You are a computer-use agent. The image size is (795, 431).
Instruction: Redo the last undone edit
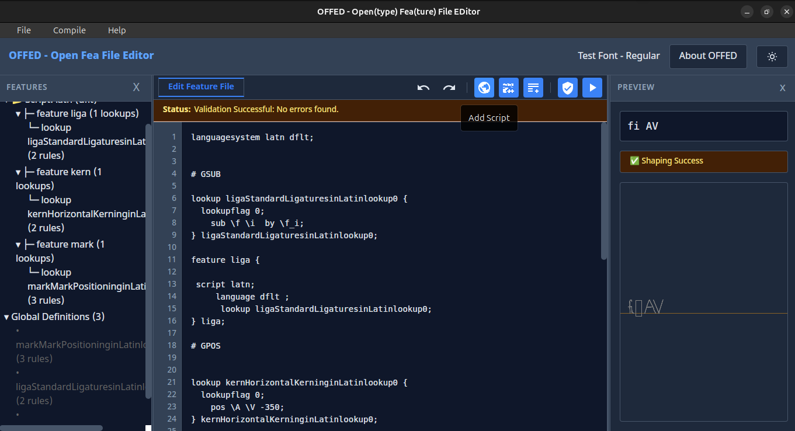(449, 88)
